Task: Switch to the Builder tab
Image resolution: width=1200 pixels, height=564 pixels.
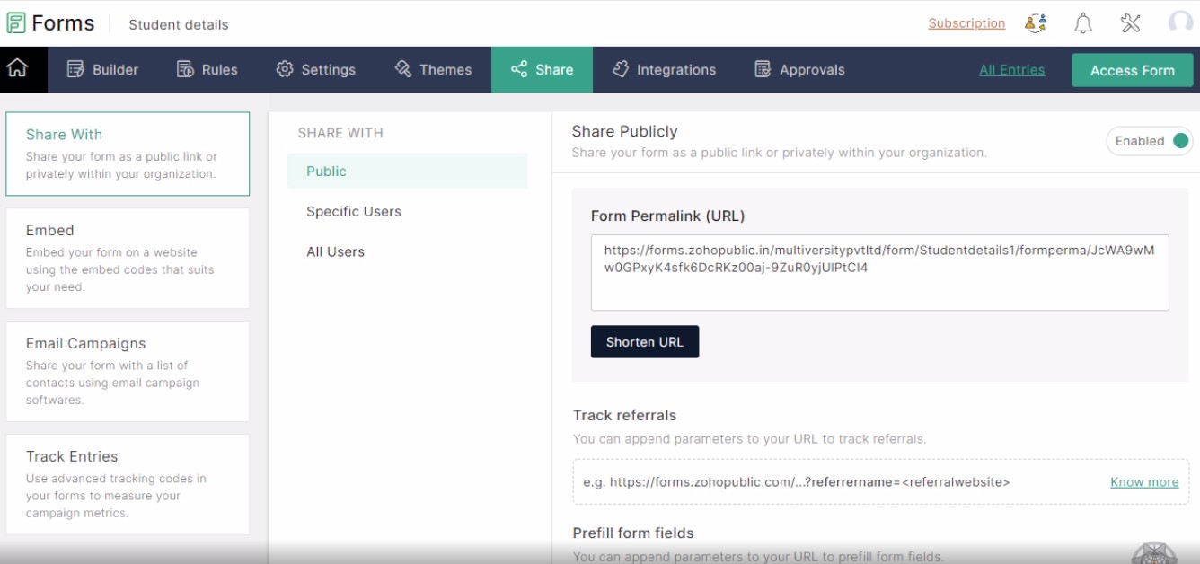Action: [101, 69]
